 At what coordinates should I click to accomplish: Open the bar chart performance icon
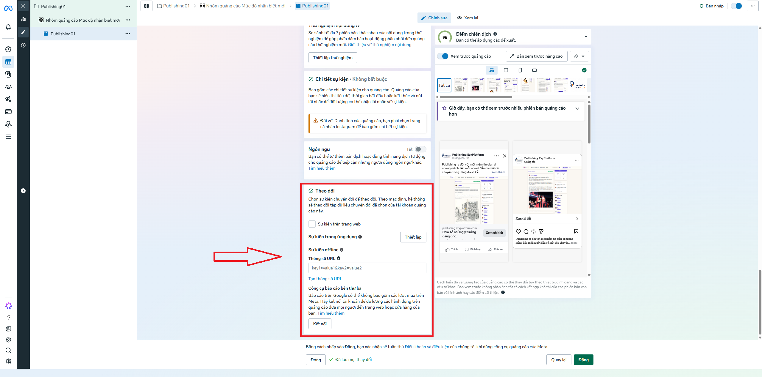[x=23, y=19]
